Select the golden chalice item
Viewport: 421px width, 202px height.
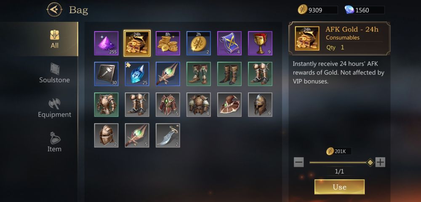260,43
